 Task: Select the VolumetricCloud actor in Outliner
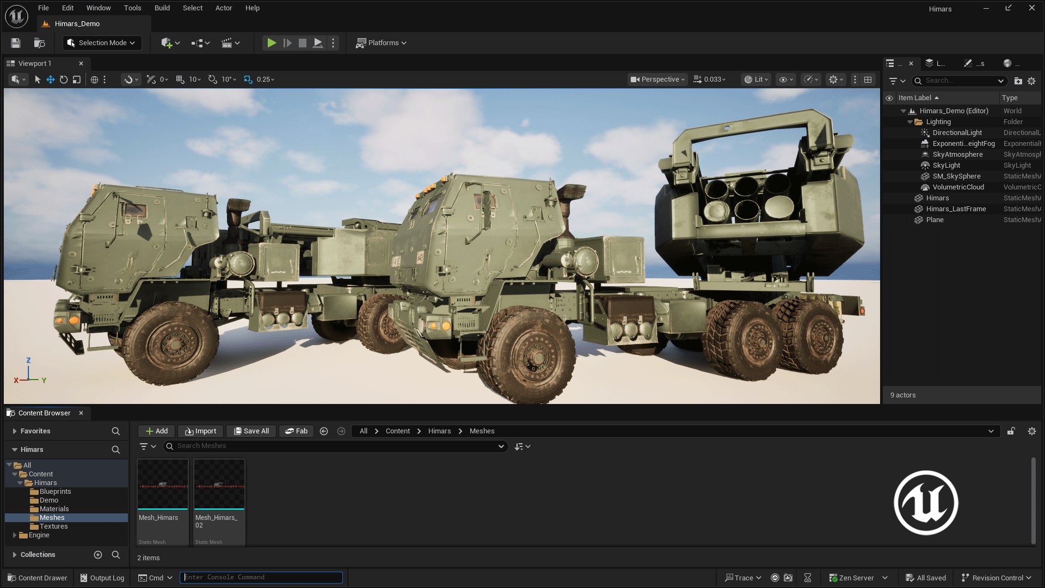pos(958,187)
